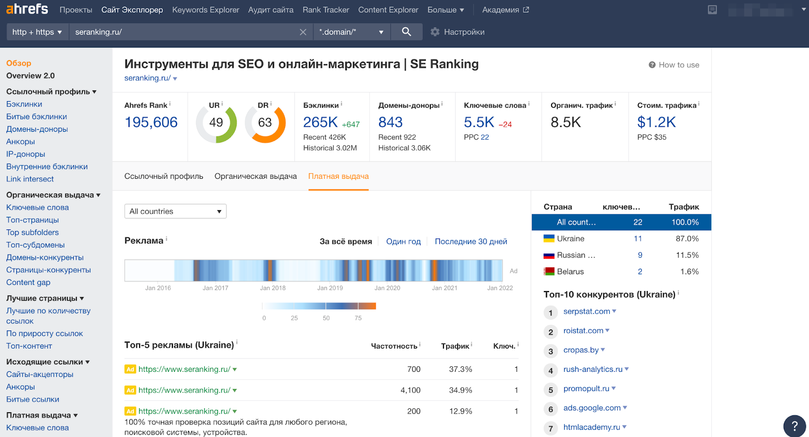The height and width of the screenshot is (437, 809).
Task: Expand the seranking.ru/ dropdown under title
Action: click(175, 79)
